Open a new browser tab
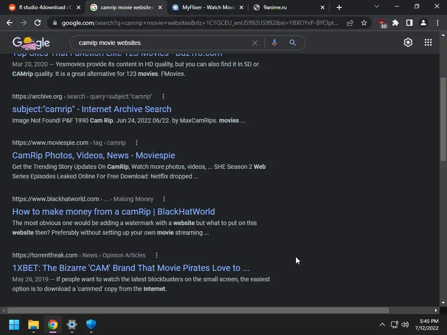 point(339,7)
